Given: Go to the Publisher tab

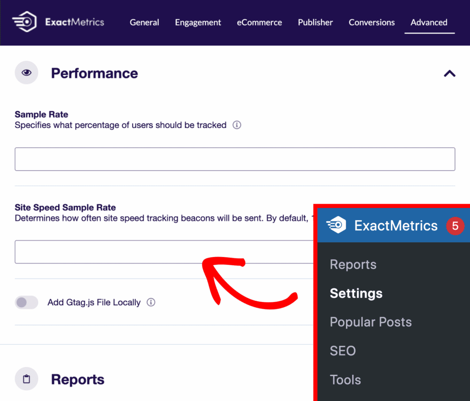Looking at the screenshot, I should point(315,22).
